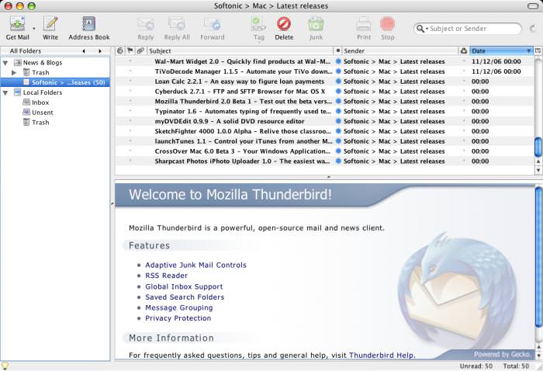Show the previous folder view arrow
The width and height of the screenshot is (543, 371).
click(x=84, y=51)
